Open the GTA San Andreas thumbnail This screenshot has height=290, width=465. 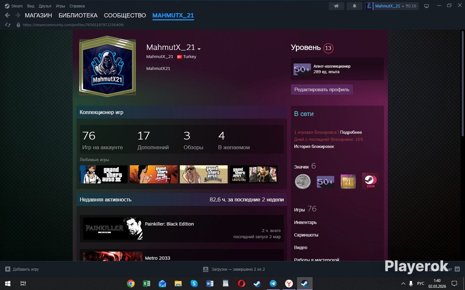(204, 174)
